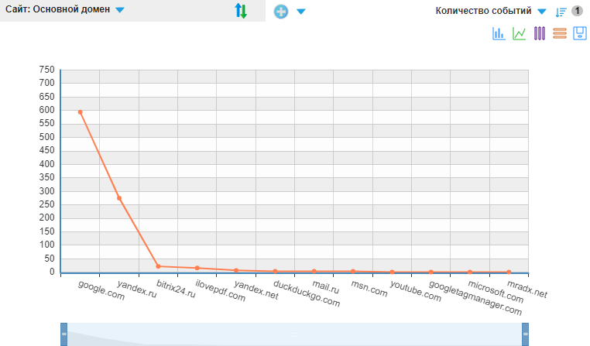Viewport: 590px width, 346px height.
Task: Click the yandex.ru data point on chart
Action: [119, 198]
